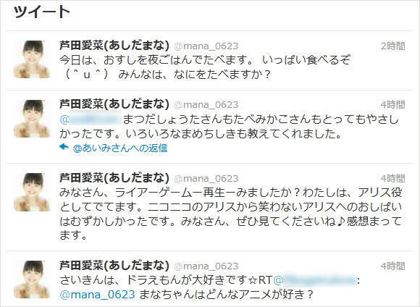Select the ツイート heading tab

[42, 12]
